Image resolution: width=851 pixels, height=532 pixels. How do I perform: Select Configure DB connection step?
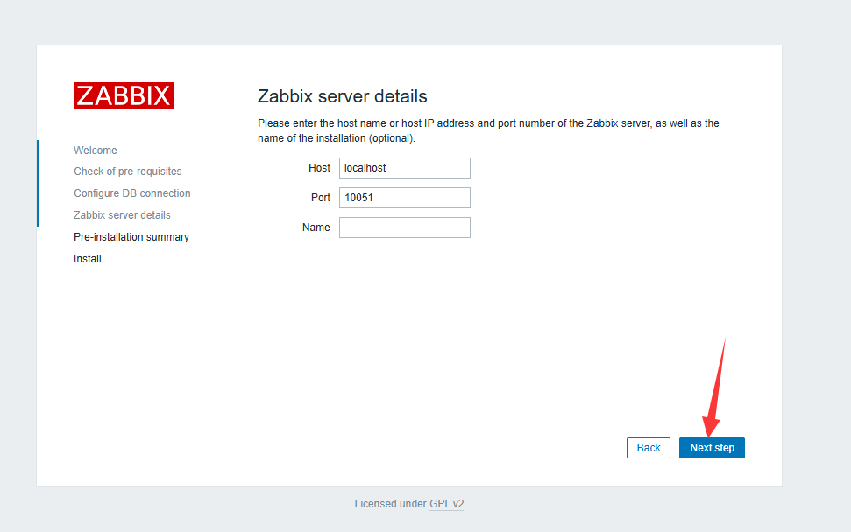131,193
